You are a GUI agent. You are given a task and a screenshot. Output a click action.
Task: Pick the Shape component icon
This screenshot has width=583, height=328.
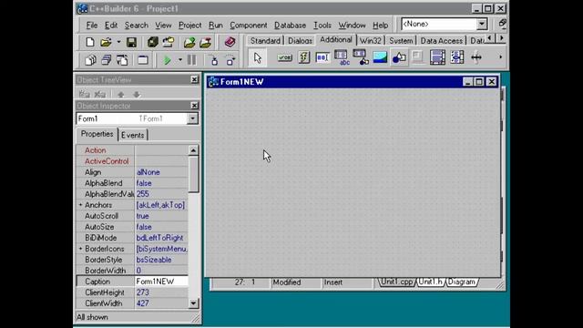(399, 57)
